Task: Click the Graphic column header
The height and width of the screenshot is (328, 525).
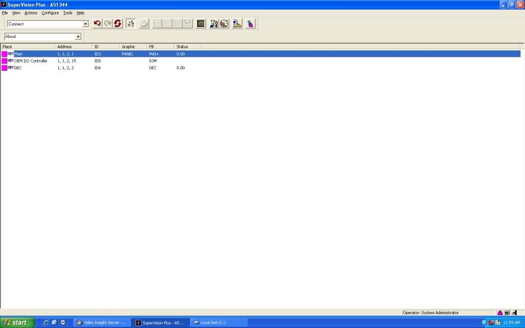Action: tap(133, 47)
